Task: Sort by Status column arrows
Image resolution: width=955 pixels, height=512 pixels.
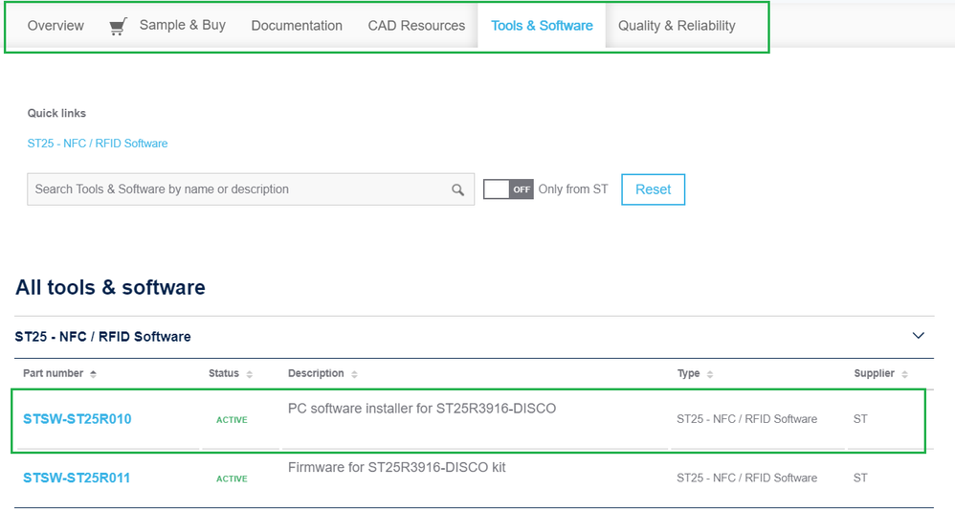Action: tap(249, 374)
